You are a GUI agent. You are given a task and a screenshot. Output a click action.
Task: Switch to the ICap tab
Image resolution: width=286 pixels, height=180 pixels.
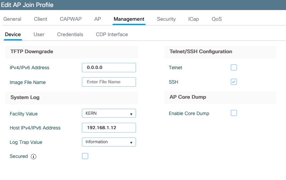[194, 19]
